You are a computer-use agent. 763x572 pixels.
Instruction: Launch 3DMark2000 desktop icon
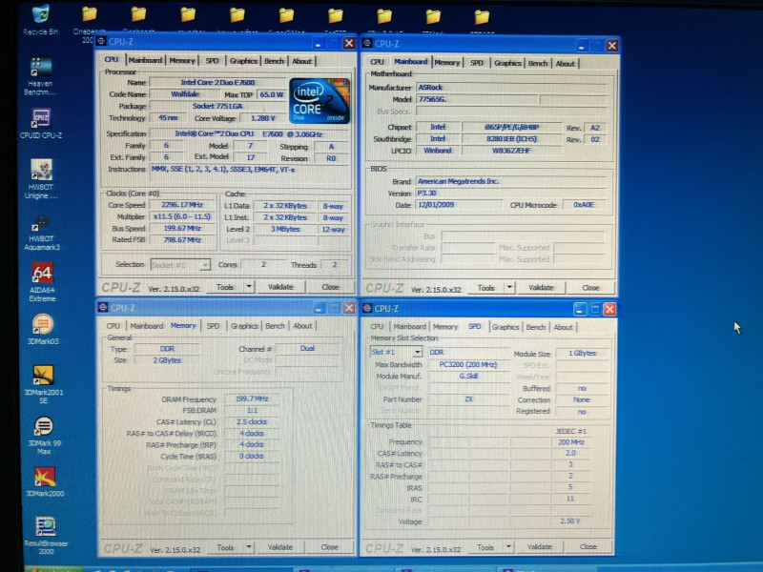[45, 482]
